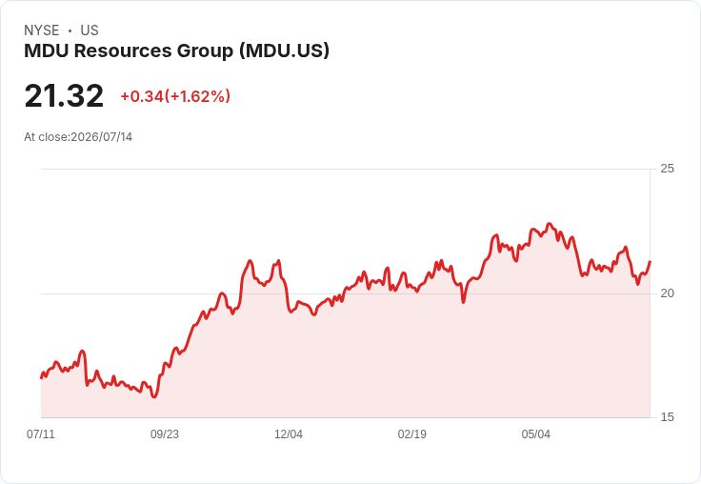Select the +0.34(+1.62%) price change
Image resolution: width=701 pixels, height=484 pixels.
coord(175,96)
